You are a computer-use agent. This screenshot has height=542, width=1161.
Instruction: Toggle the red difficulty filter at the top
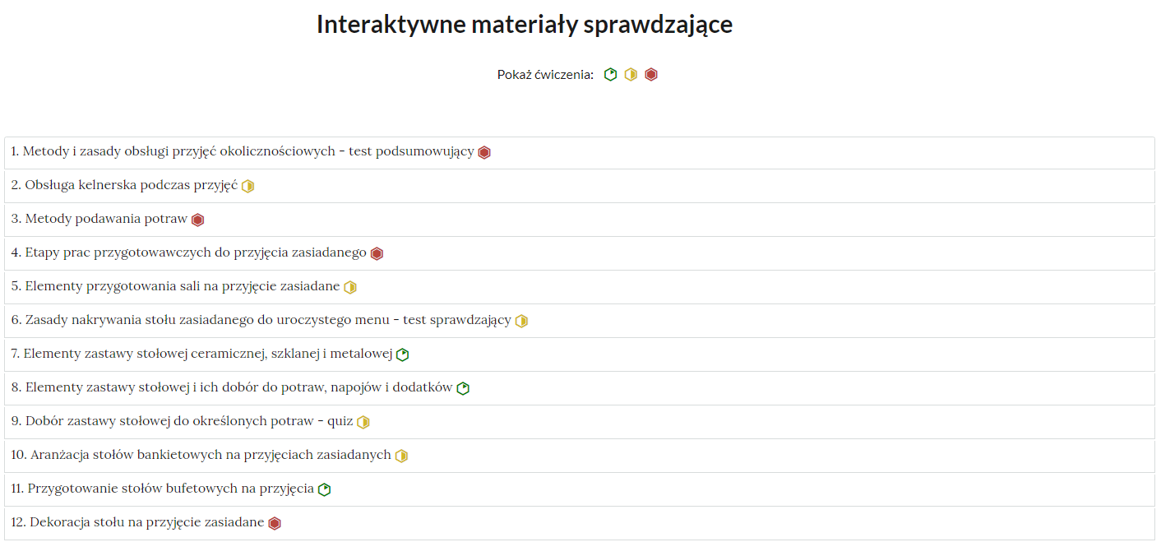[x=651, y=74]
